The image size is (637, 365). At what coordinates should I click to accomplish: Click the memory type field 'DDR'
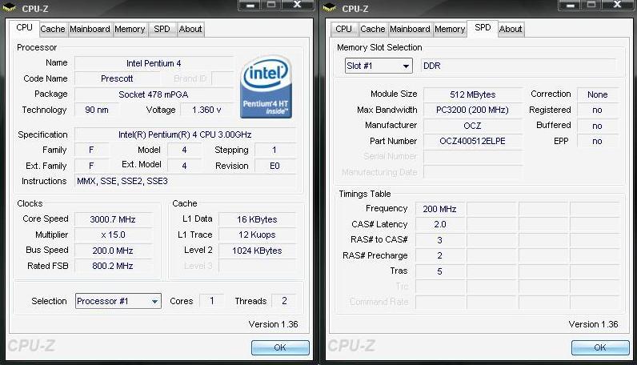[x=519, y=66]
